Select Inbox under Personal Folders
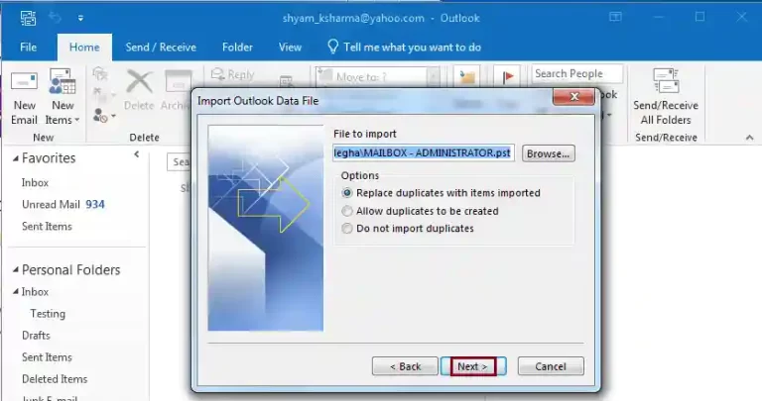This screenshot has width=762, height=401. coord(35,292)
